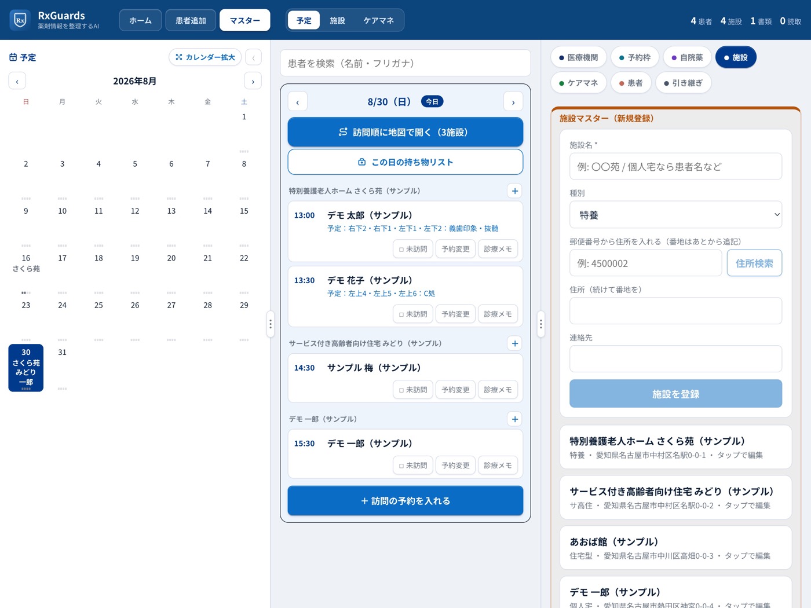The height and width of the screenshot is (608, 811).
Task: Click the 4 患者 counter
Action: tap(701, 21)
